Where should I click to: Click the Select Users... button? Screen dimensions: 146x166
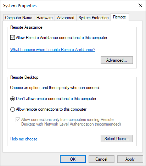pyautogui.click(x=117, y=139)
